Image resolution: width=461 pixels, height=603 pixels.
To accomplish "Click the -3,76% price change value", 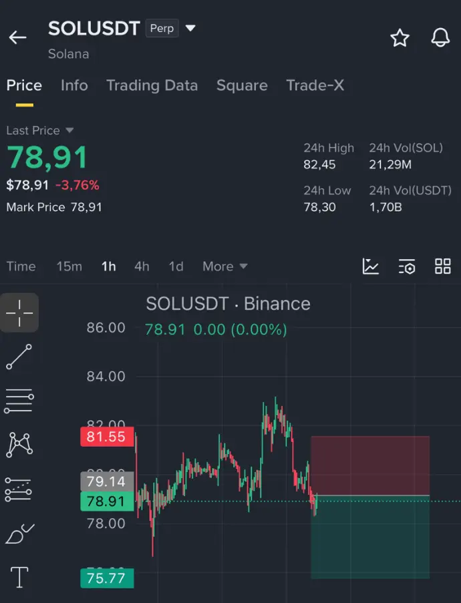I will coord(78,185).
